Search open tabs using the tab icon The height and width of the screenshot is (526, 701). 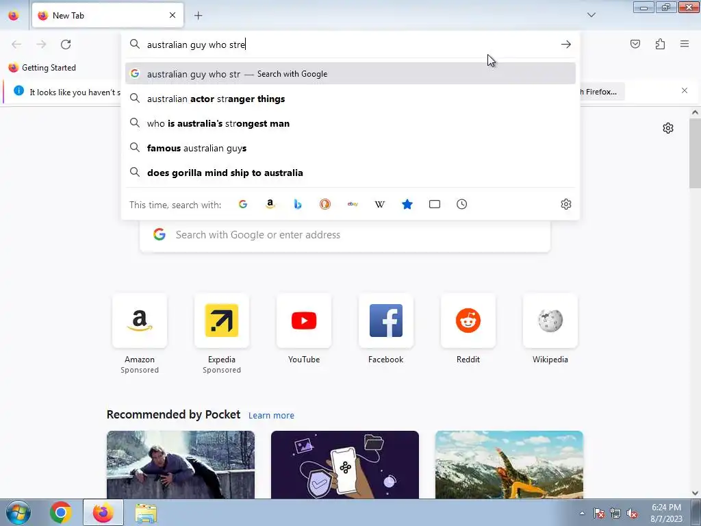(435, 204)
